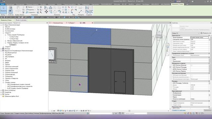Viewport: 212px width, 119px height.
Task: Select the highlighted blue wall panel in 3D view
Action: pos(90,36)
